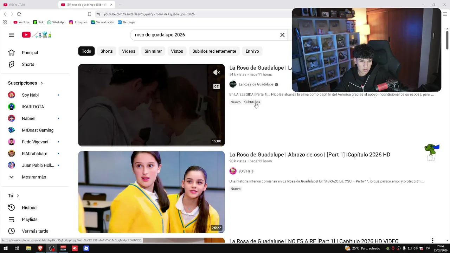Open La Rosa de Guadalupe channel avatar
This screenshot has height=253, width=450.
click(x=233, y=84)
